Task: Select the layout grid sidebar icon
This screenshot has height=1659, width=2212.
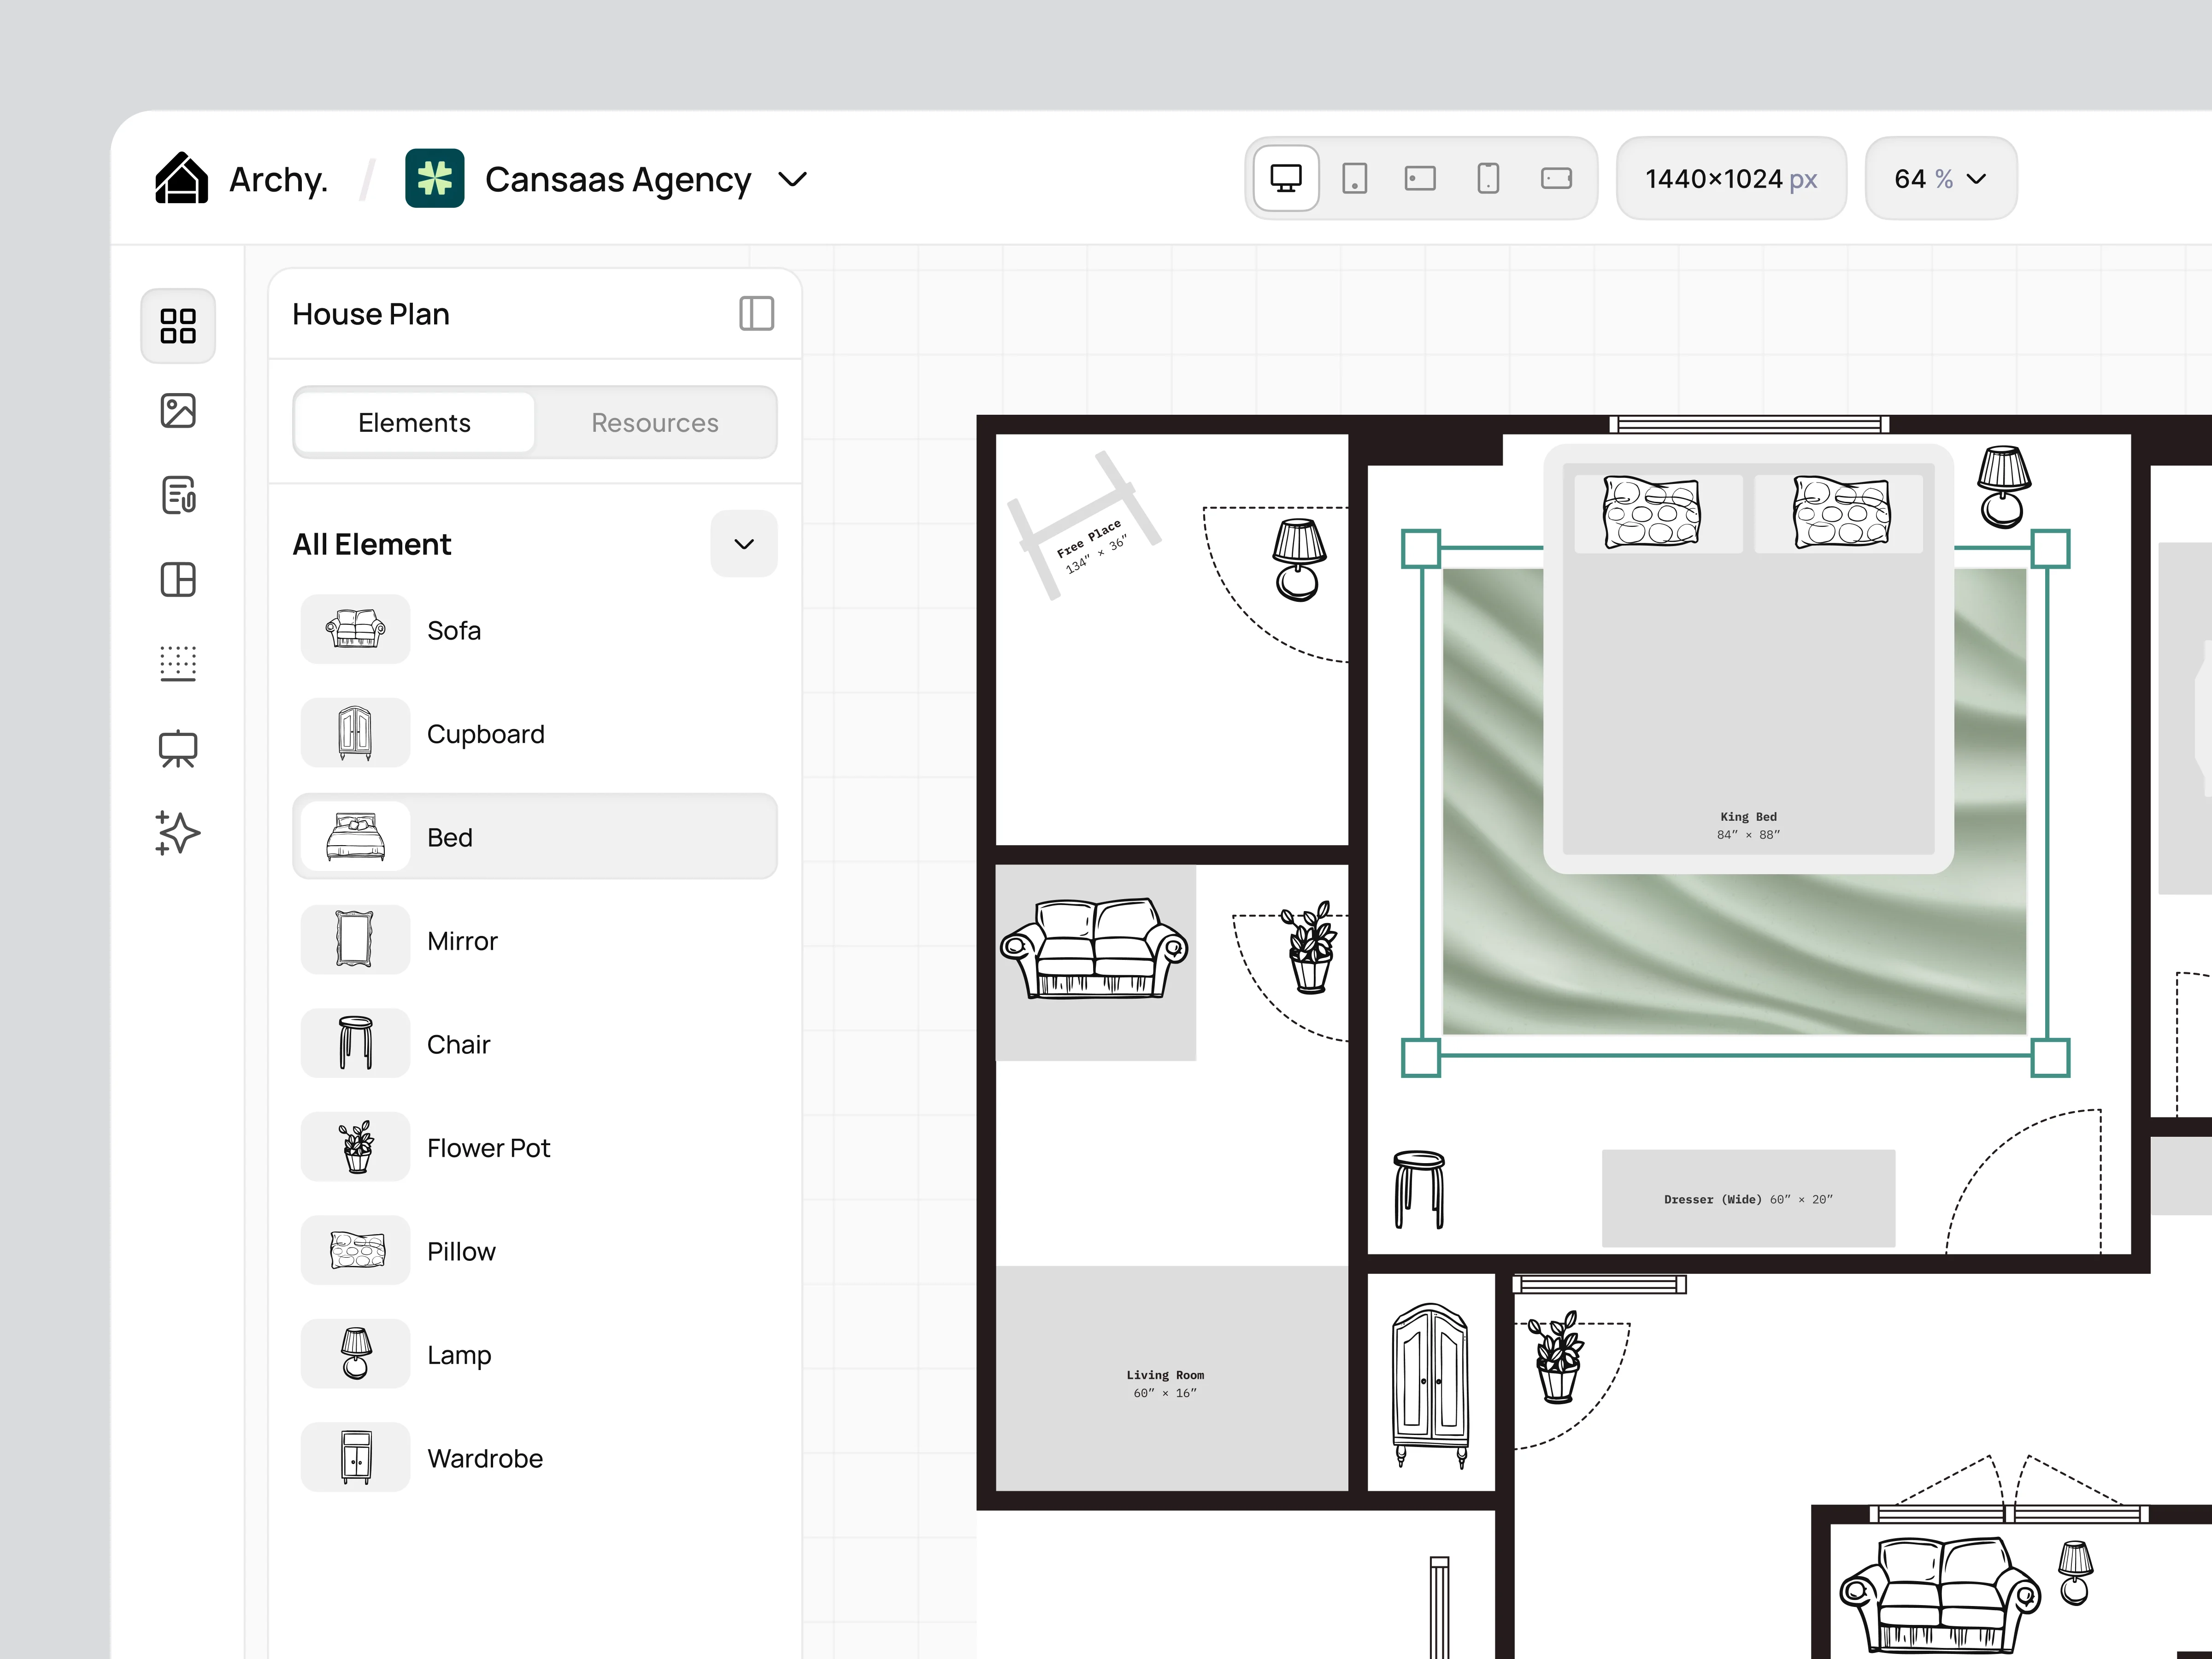Action: tap(178, 580)
